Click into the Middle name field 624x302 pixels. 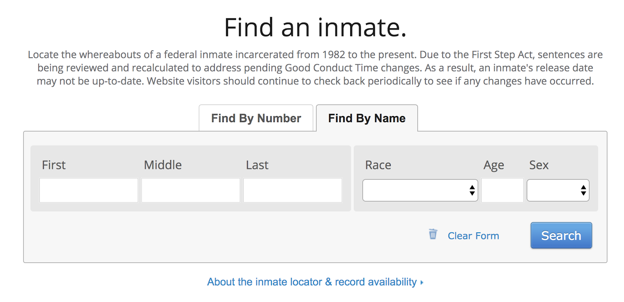coord(191,190)
